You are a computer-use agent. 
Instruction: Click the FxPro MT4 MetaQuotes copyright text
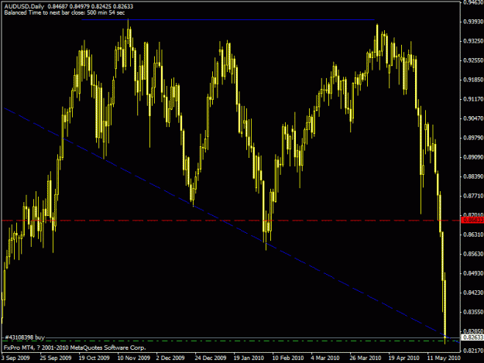point(74,348)
